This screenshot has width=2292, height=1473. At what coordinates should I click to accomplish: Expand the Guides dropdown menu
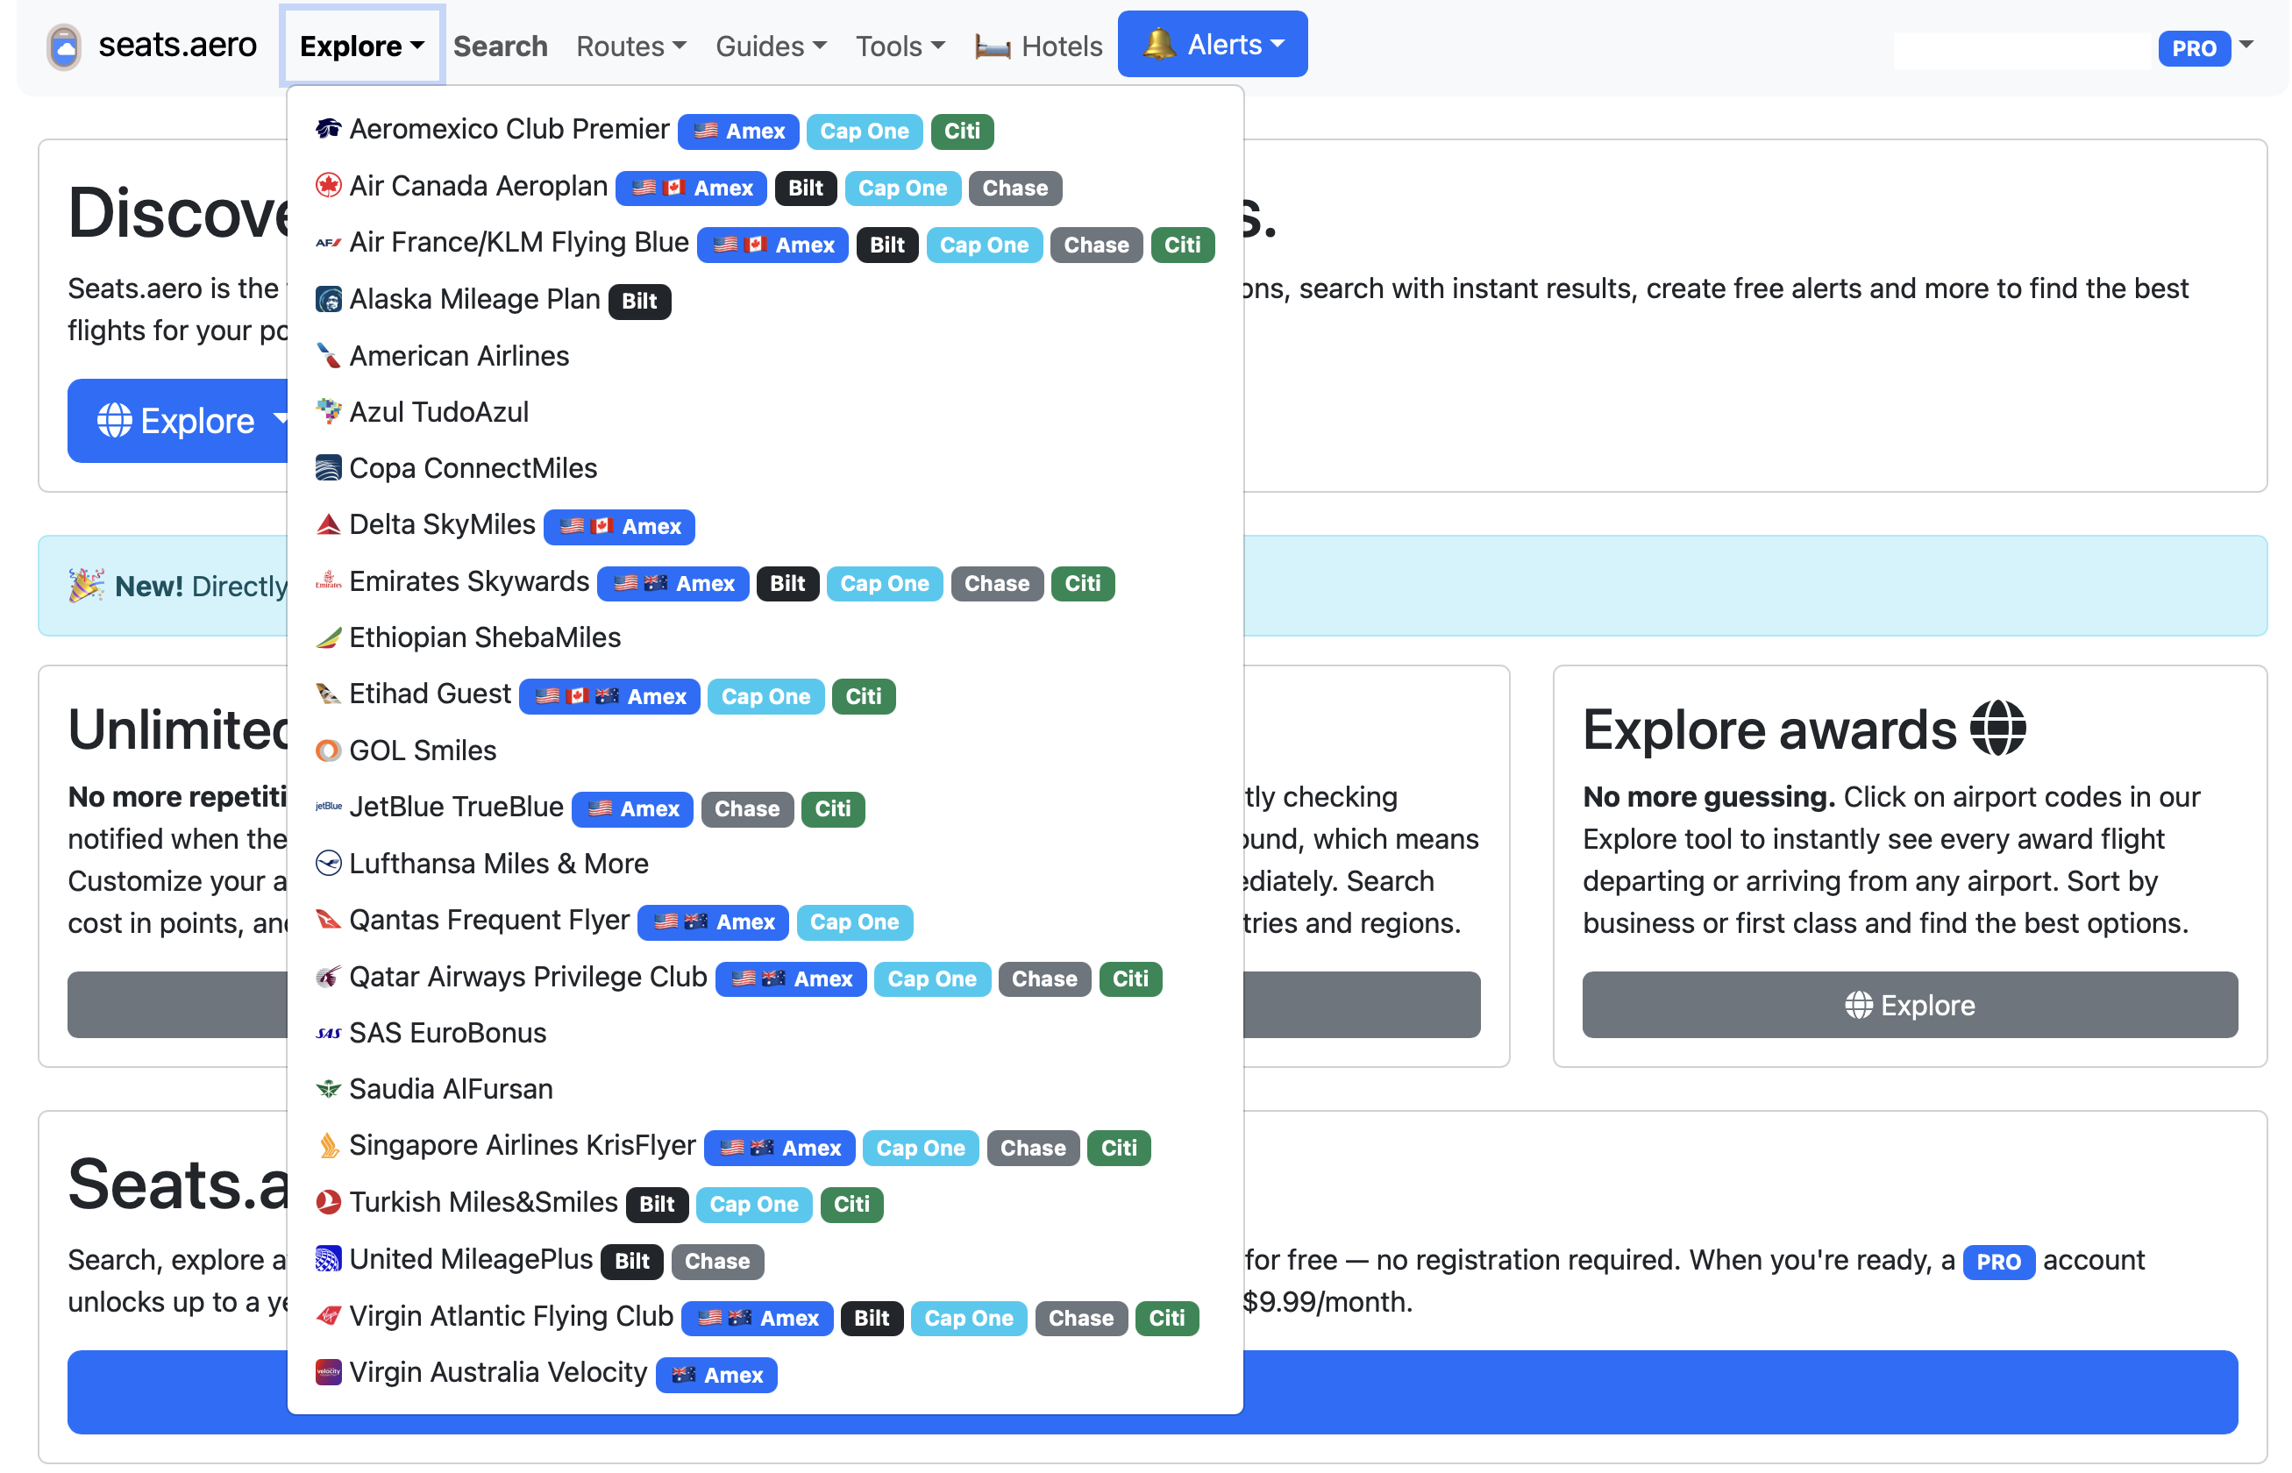771,46
